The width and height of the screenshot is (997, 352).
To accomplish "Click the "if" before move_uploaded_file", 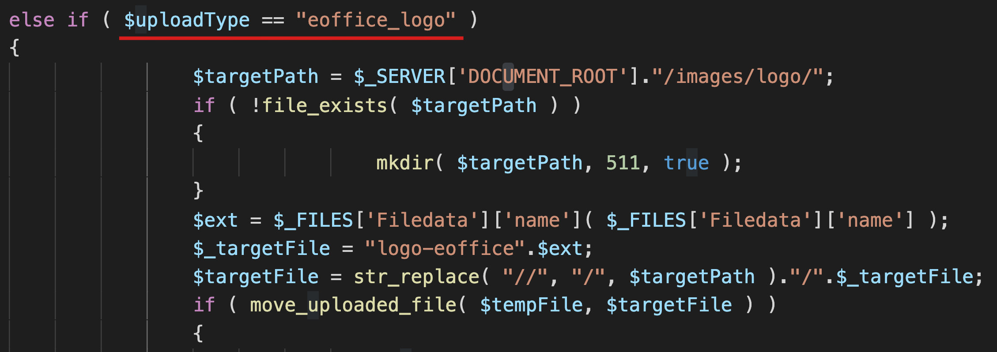I will (x=204, y=305).
